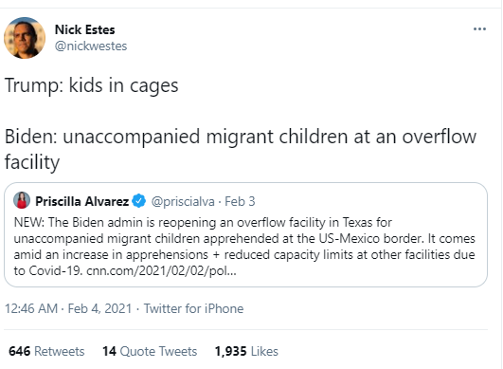The height and width of the screenshot is (369, 503).
Task: Click the "Trump: kids in cages" text
Action: (x=92, y=85)
